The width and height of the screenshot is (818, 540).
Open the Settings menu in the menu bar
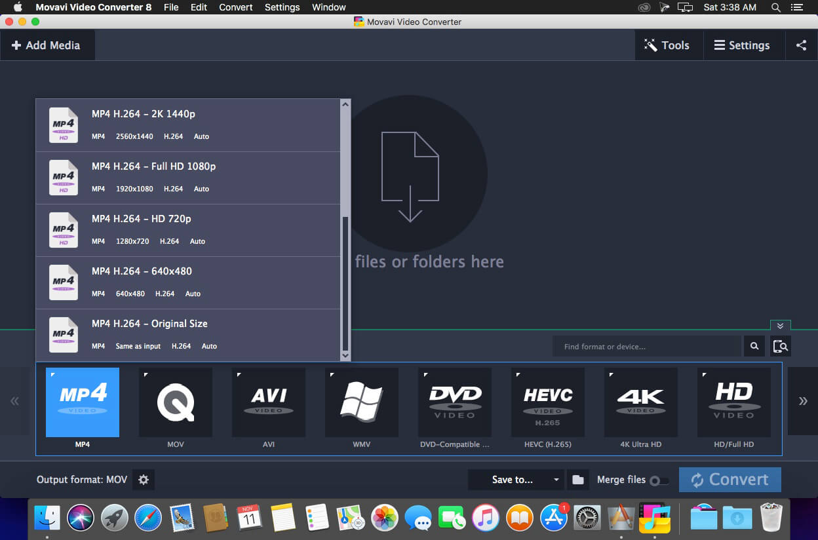[x=282, y=7]
